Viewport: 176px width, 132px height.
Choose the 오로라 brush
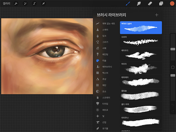coord(141,41)
